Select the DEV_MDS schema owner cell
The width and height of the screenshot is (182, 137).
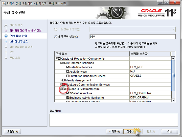[x=150, y=67]
